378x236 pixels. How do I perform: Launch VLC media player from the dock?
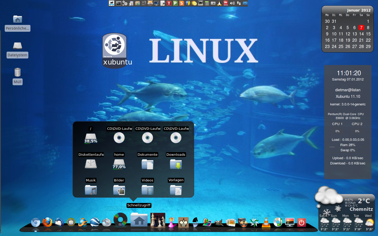(266, 222)
